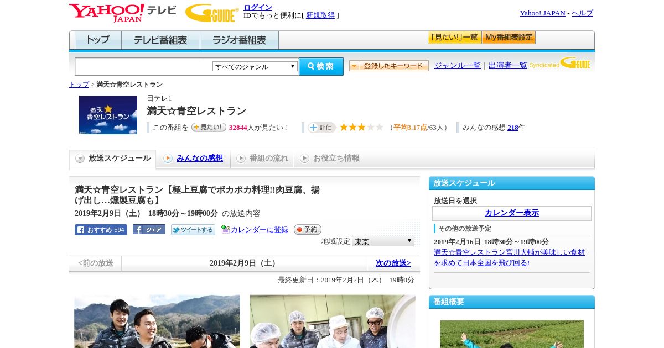Expand the すべてのジャンル genre selector
Viewport: 664px width, 348px height.
(255, 66)
